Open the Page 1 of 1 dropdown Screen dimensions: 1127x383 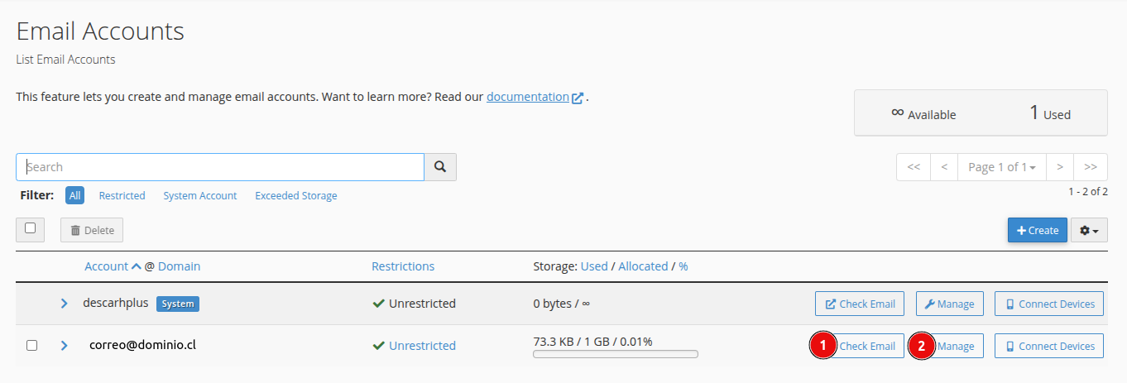1002,167
